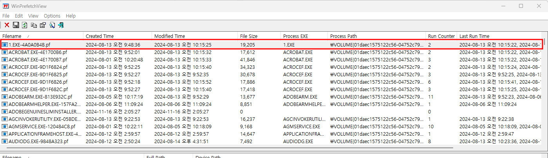This screenshot has height=158, width=548.
Task: Sort by the Filename column header
Action: 42,36
